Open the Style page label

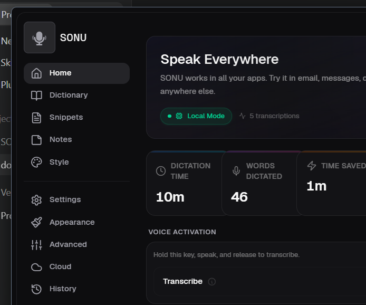pyautogui.click(x=59, y=162)
